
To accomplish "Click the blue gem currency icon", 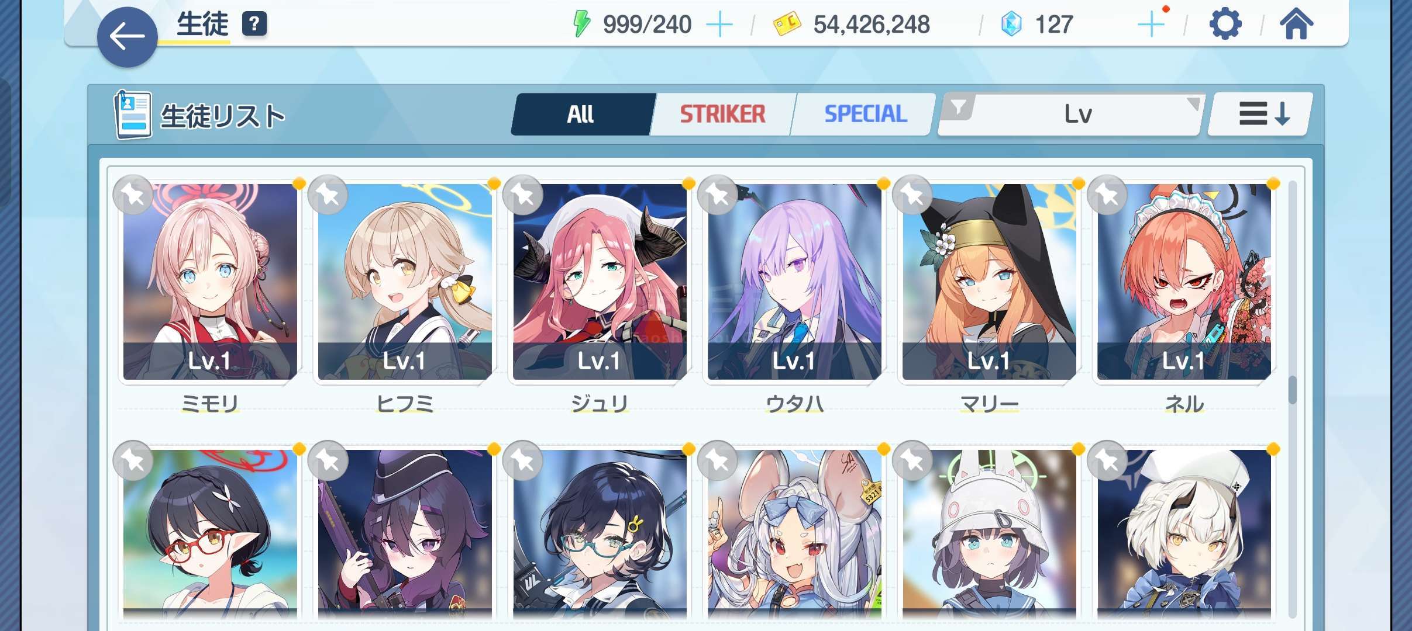I will [1011, 25].
